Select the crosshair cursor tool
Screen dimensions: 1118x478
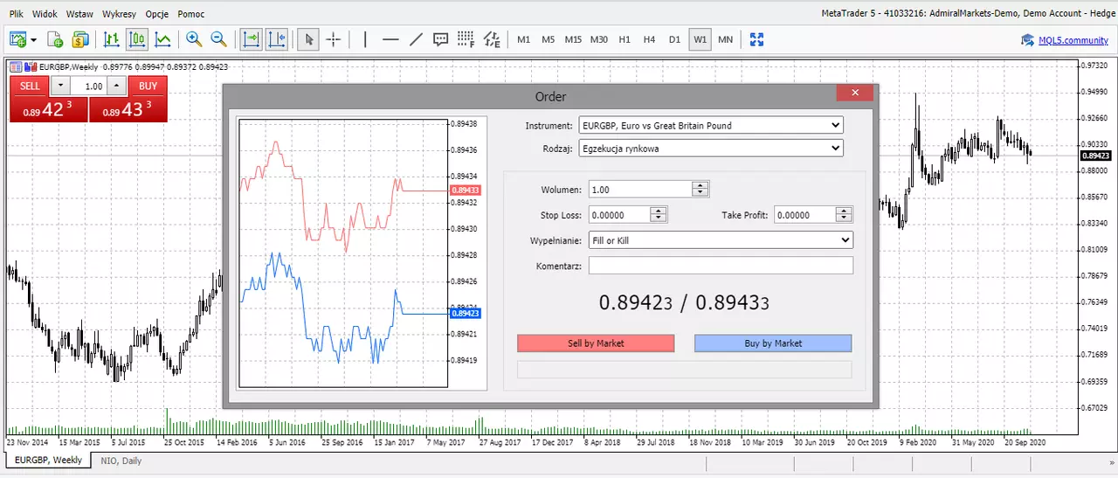pos(333,39)
